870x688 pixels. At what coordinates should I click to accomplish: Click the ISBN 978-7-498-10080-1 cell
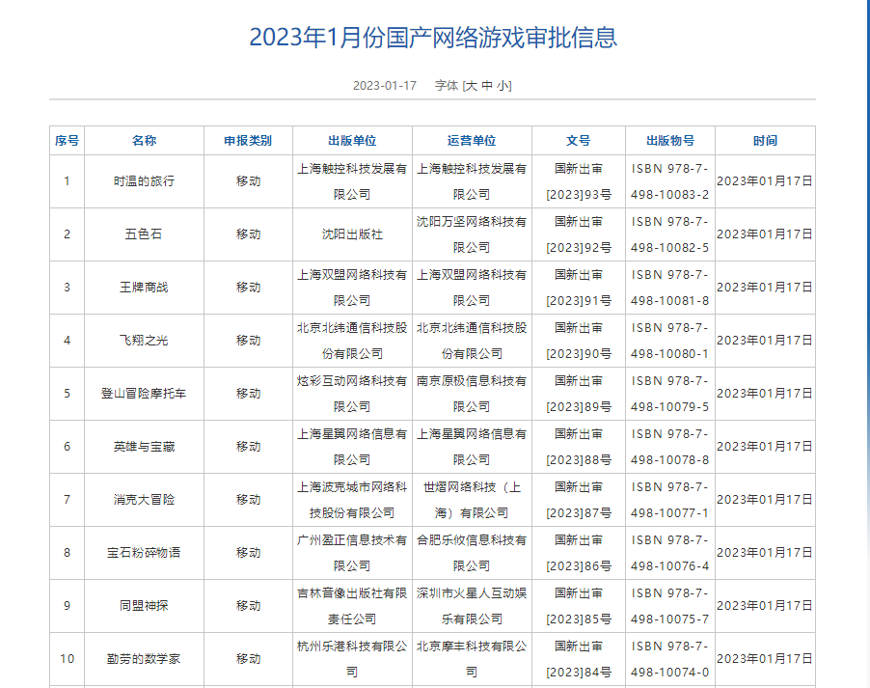point(669,341)
